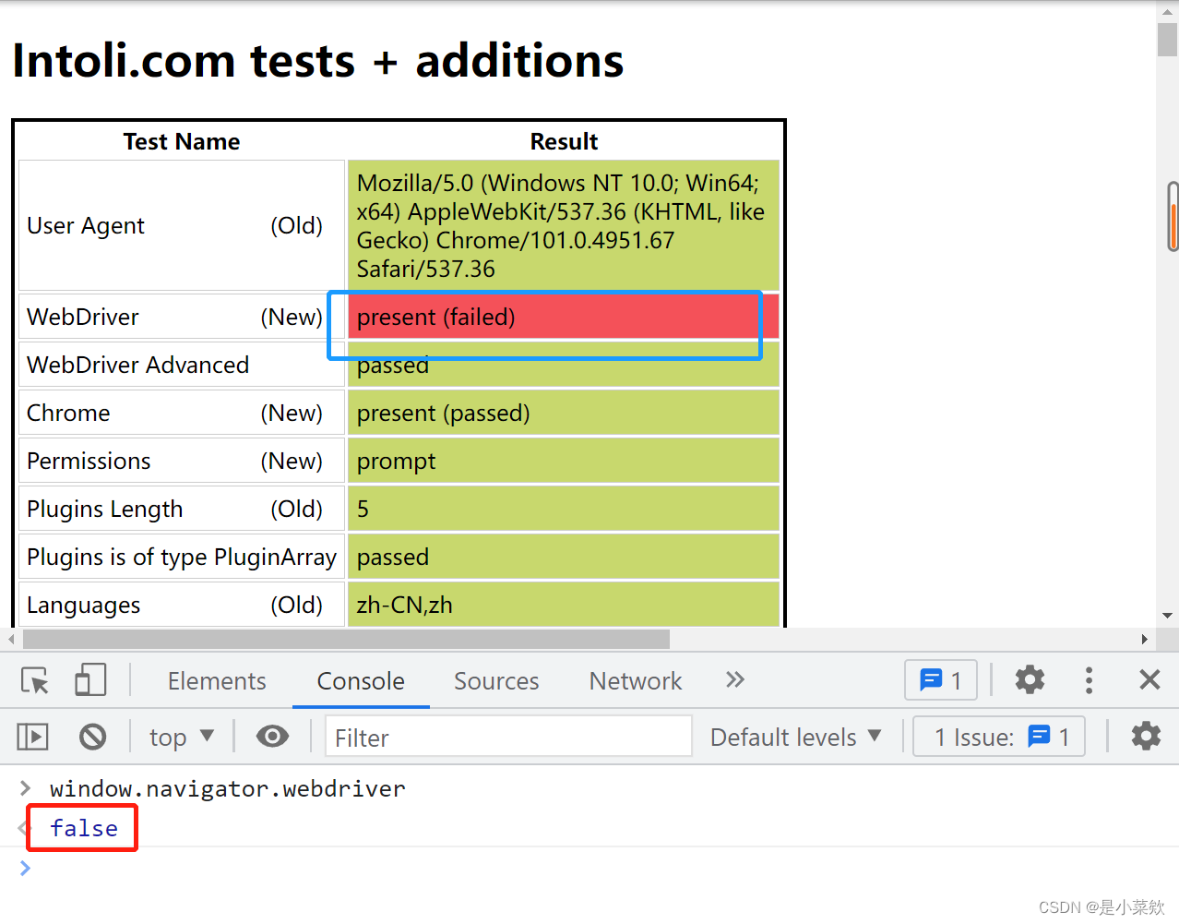Screen dimensions: 1179x924
Task: Open the Default levels dropdown
Action: click(796, 737)
